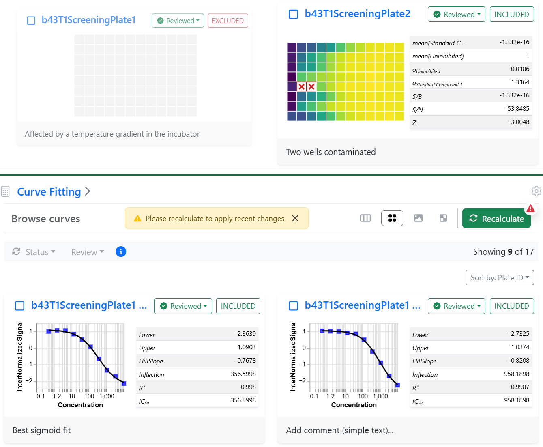
Task: Select the excluded b43T1ScreeningPlate1 plate checkbox
Action: (31, 21)
